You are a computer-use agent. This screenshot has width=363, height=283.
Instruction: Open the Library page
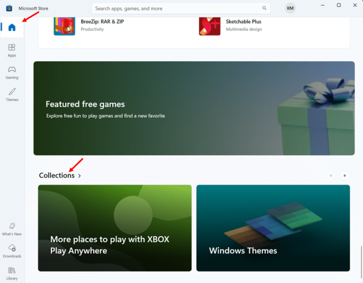[12, 274]
